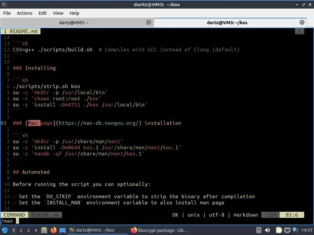Screen dimensions: 314x235
Task: Click the 'mandb -qf' command line
Action: pos(78,154)
